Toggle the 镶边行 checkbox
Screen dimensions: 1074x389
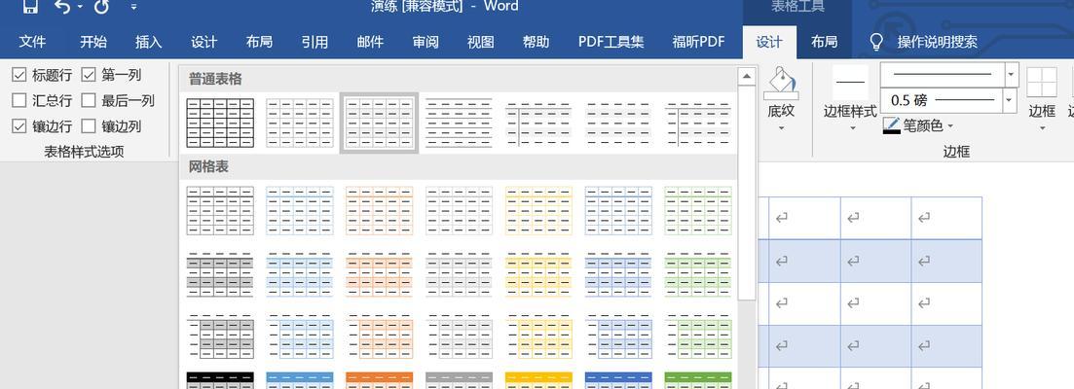click(19, 125)
